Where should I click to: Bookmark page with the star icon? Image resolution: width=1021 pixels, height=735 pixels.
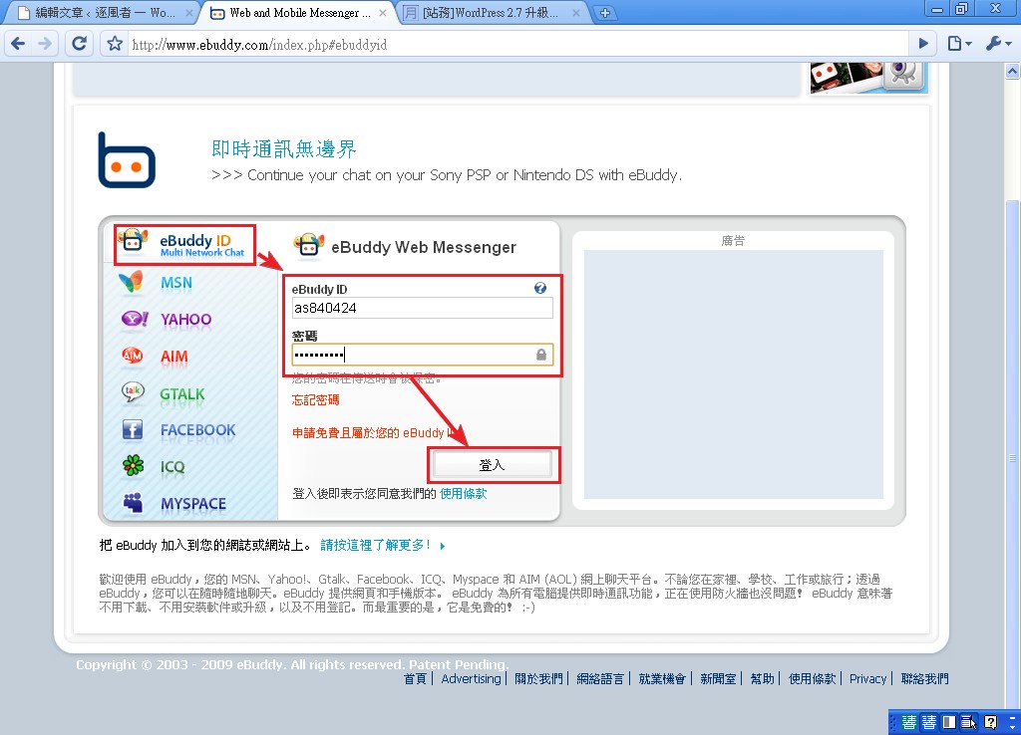[x=115, y=44]
